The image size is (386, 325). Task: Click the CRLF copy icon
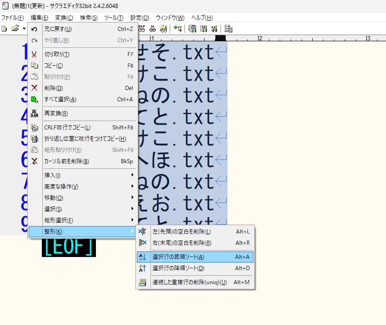34,128
